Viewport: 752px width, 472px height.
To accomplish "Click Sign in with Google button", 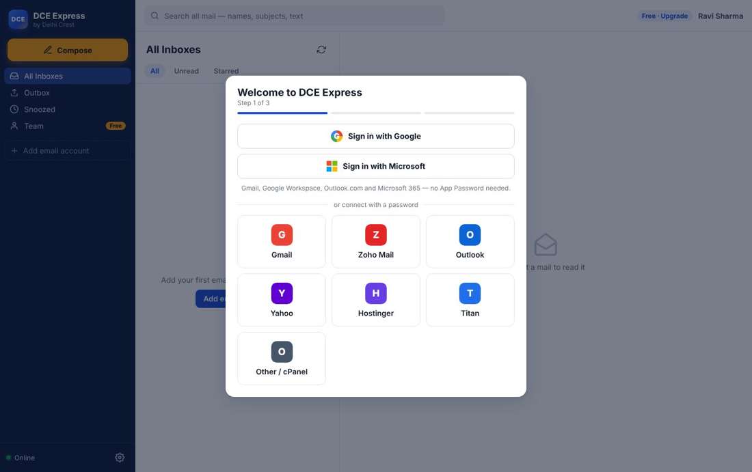I will click(x=375, y=136).
